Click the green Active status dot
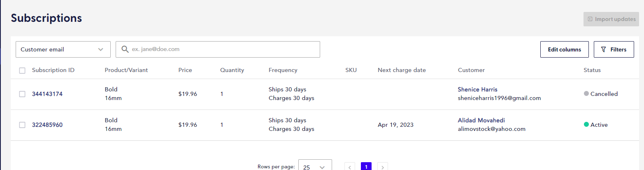 coord(586,124)
